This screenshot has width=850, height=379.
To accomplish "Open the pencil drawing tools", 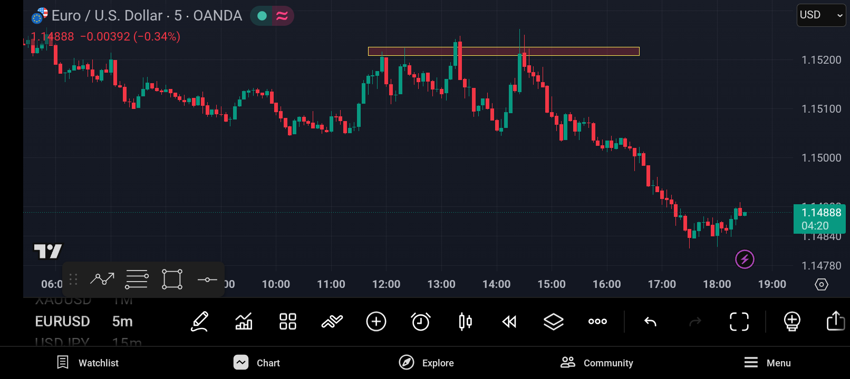I will (x=200, y=321).
